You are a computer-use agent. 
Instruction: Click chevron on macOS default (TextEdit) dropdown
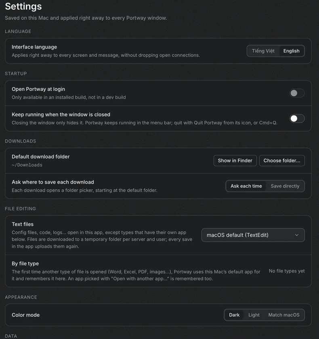point(297,235)
